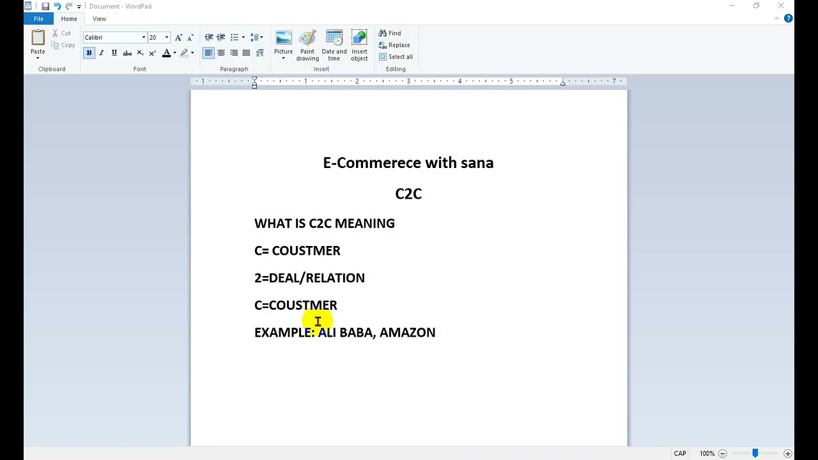This screenshot has height=460, width=818.
Task: Toggle Superscript formatting
Action: 152,53
